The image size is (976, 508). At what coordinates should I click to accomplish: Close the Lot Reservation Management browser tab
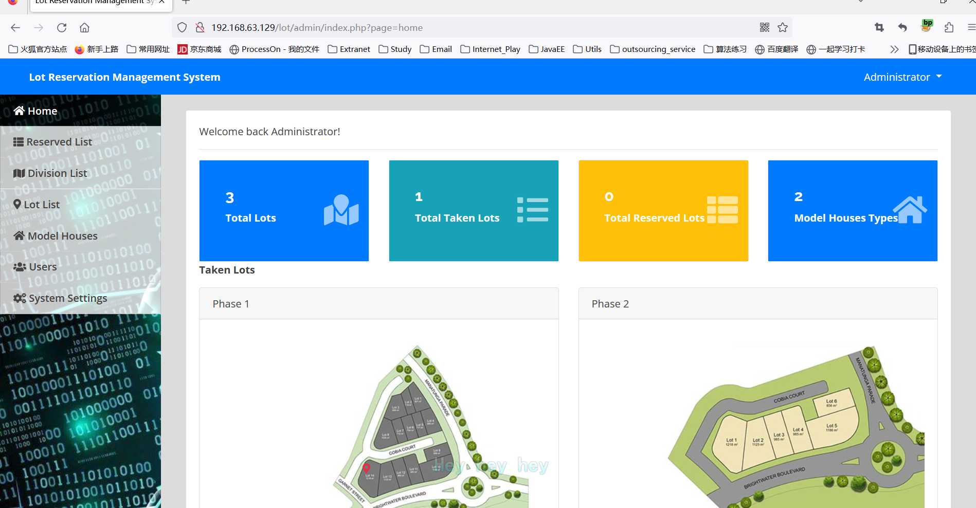coord(161,2)
